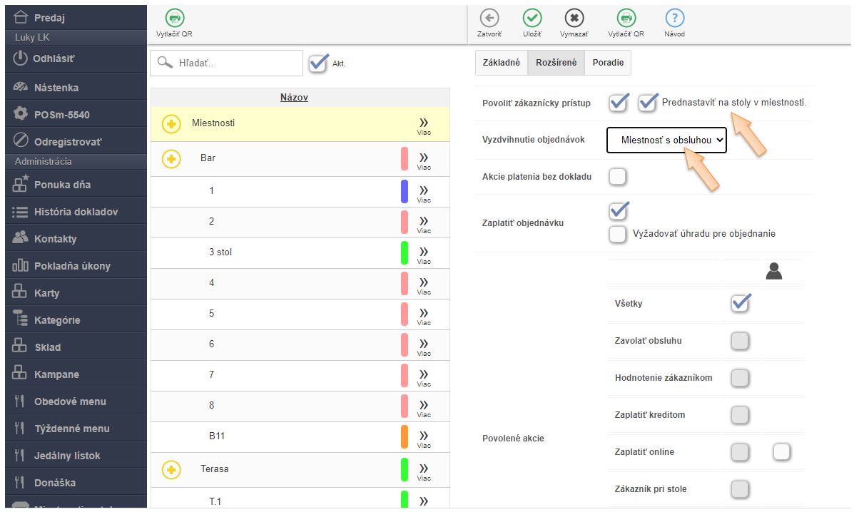This screenshot has height=512, width=854.
Task: Enable Vyžadovať úhradu pre objednanie checkbox
Action: coord(618,234)
